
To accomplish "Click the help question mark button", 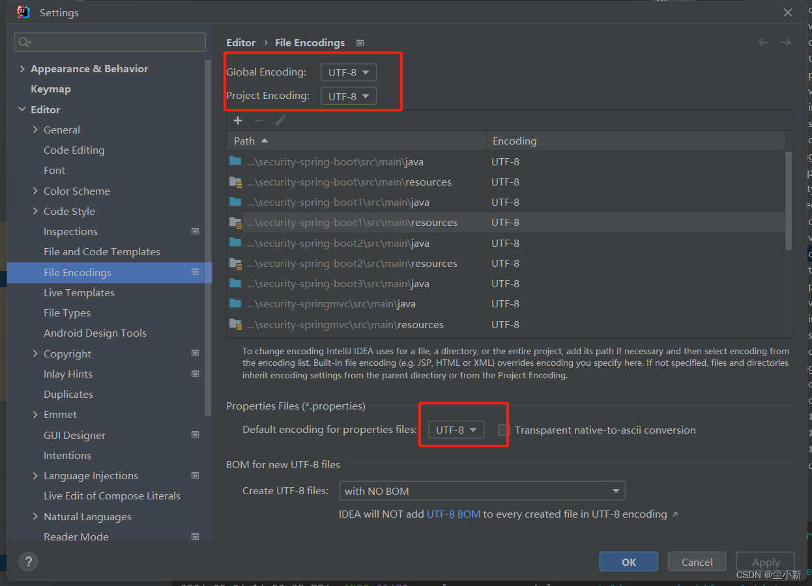I will click(x=29, y=561).
